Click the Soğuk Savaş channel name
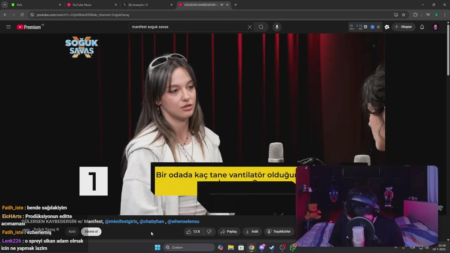The height and width of the screenshot is (253, 450). click(x=44, y=229)
